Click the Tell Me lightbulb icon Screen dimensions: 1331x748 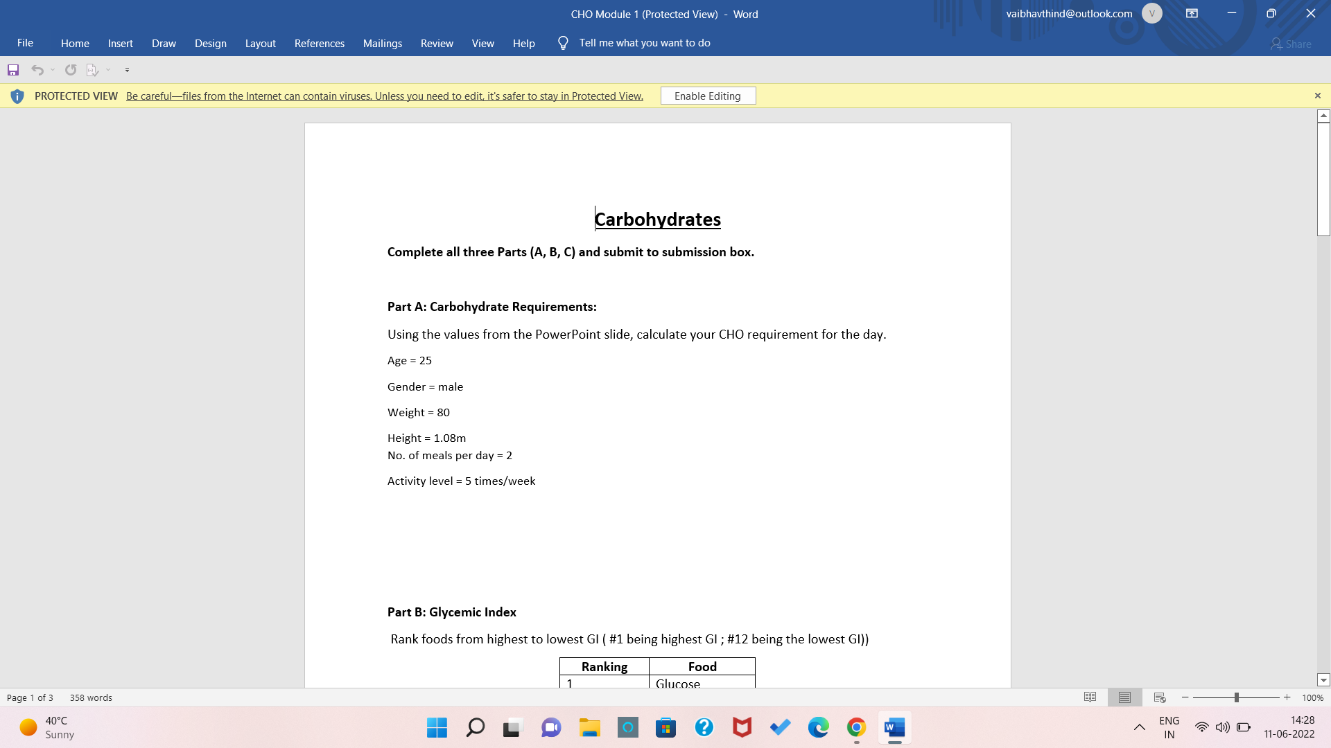562,42
